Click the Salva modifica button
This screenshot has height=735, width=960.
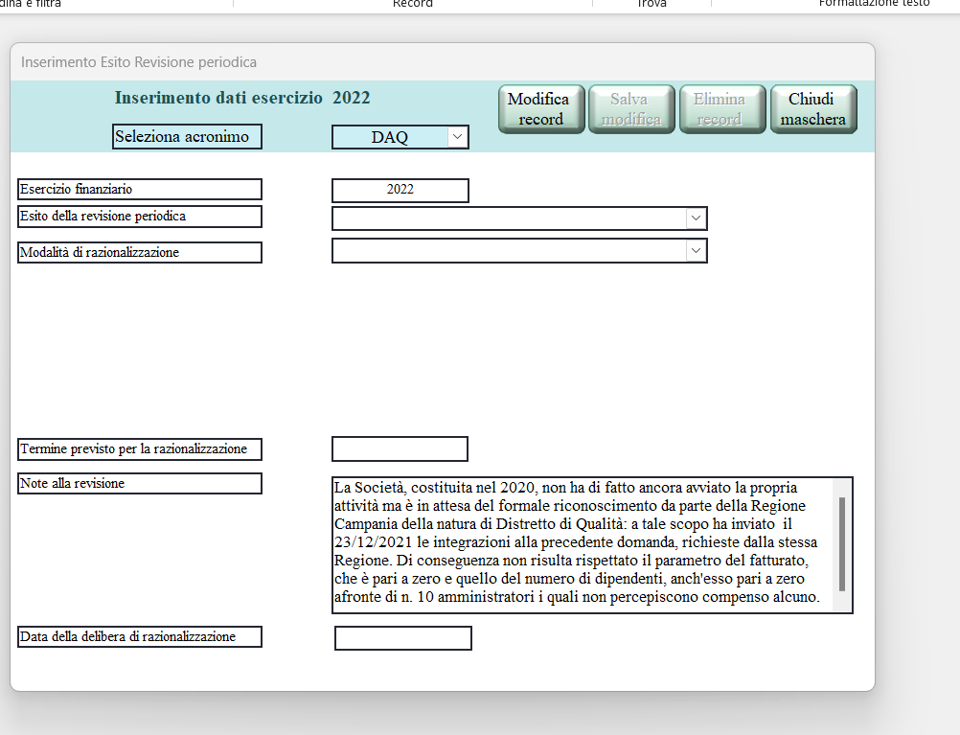(631, 109)
